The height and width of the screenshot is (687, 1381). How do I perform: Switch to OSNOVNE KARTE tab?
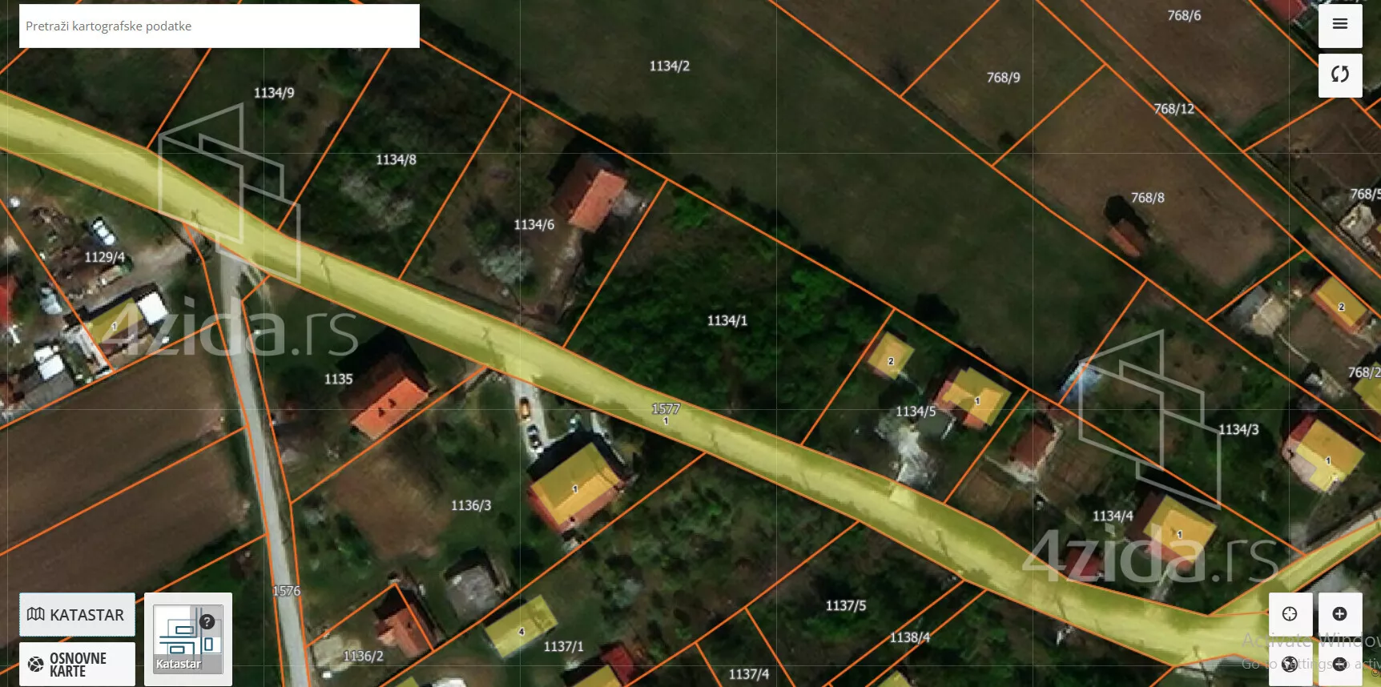[77, 664]
